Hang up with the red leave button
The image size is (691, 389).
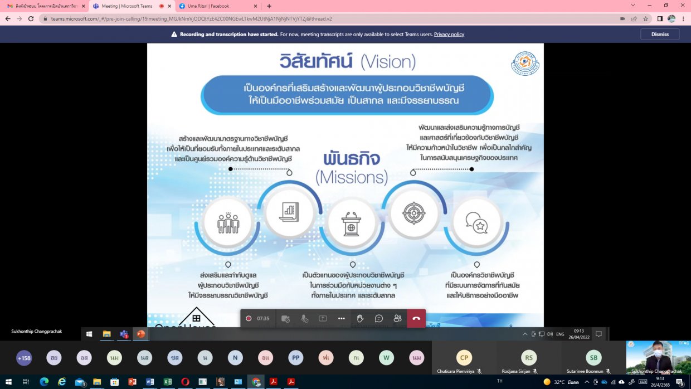(416, 318)
